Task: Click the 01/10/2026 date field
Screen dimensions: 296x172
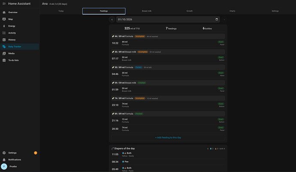Action: pos(168,19)
